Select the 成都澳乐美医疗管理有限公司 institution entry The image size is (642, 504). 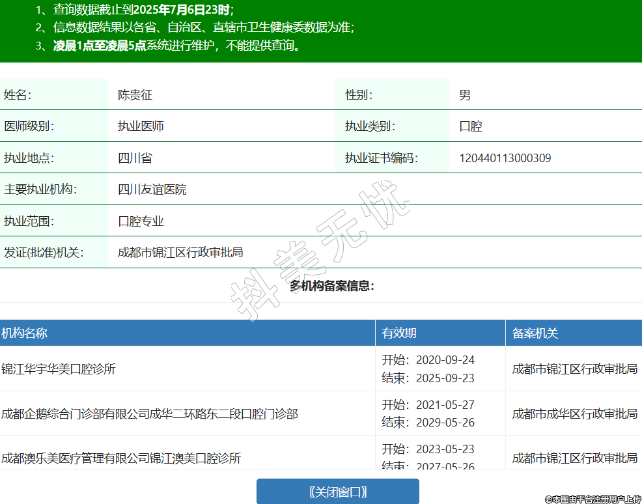(x=121, y=458)
